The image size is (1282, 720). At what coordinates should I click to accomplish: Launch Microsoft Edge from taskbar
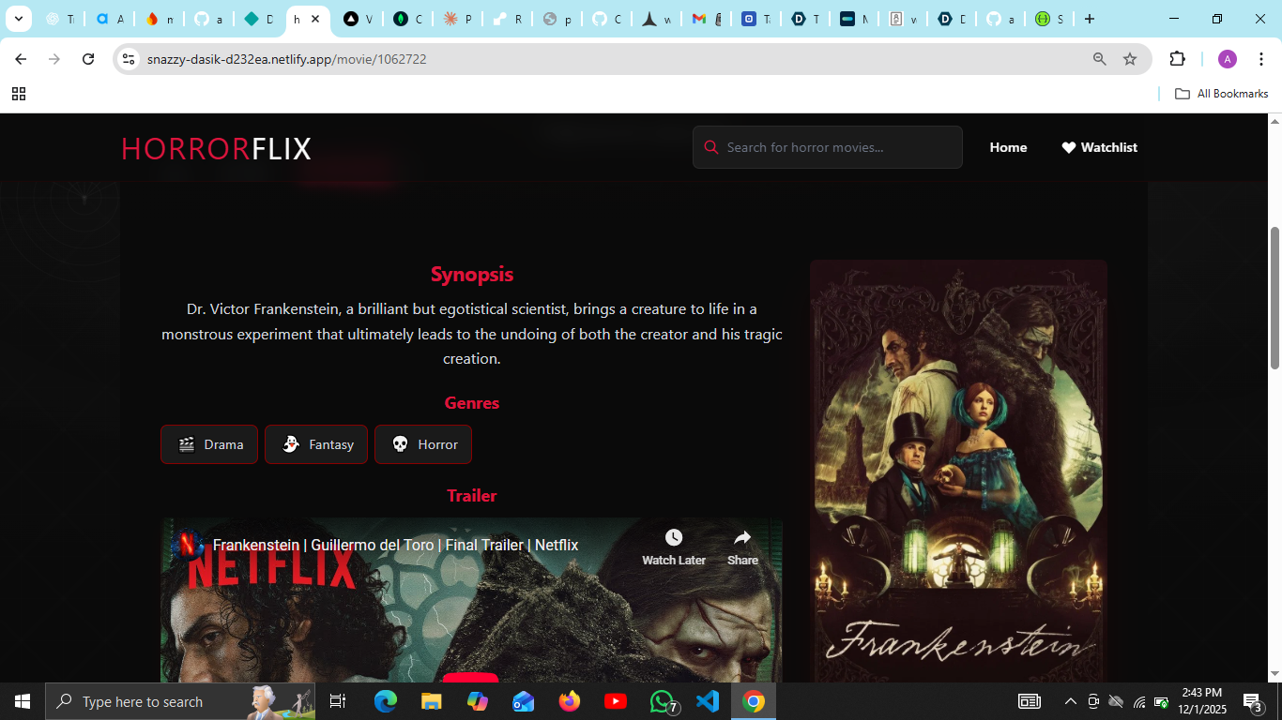[386, 701]
